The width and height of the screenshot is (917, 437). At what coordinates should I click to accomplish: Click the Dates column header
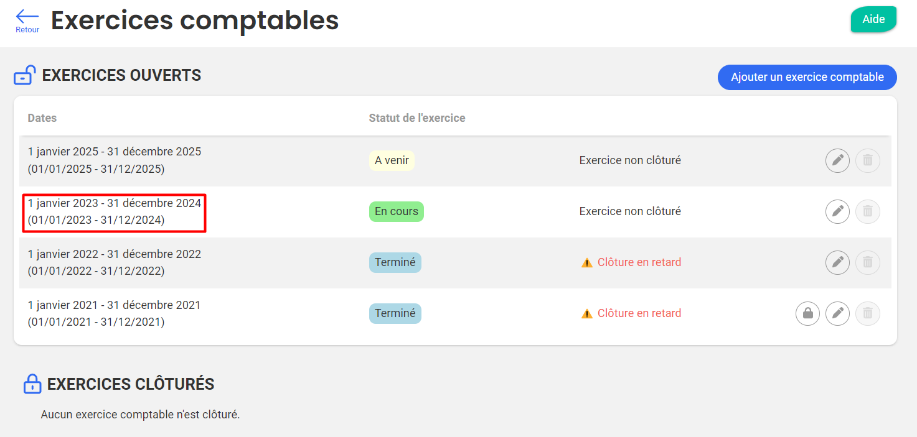point(42,118)
